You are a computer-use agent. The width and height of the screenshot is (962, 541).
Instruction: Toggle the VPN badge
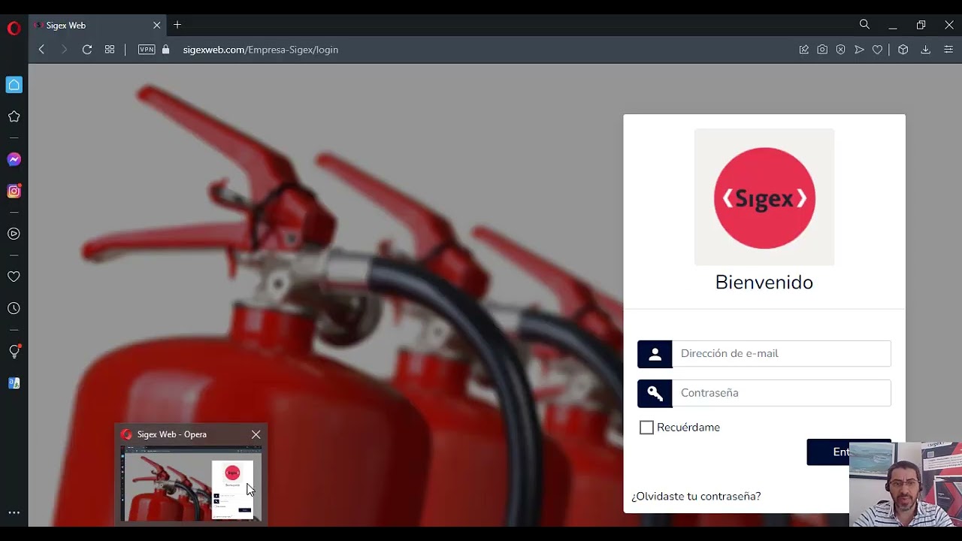(147, 50)
